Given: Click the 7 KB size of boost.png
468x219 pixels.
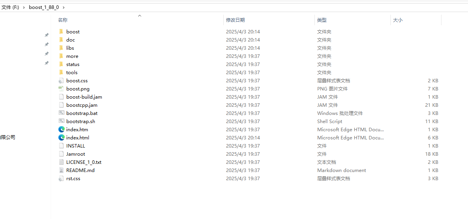Looking at the screenshot, I should click(x=433, y=89).
